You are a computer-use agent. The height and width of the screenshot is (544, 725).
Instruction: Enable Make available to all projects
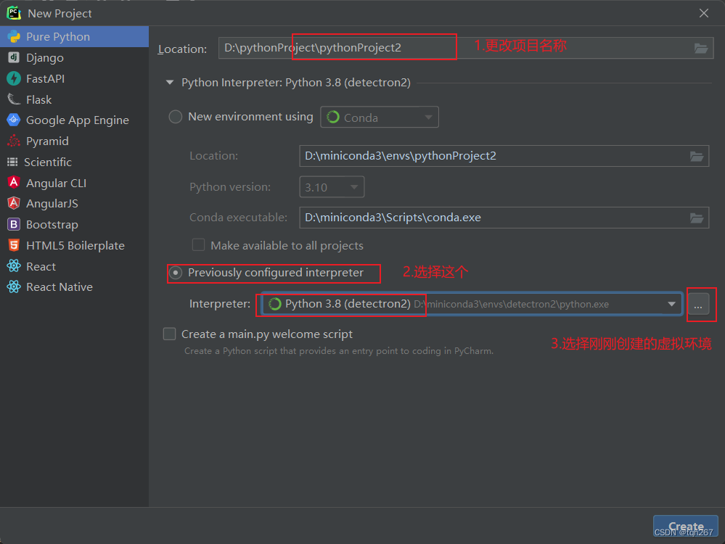coord(198,245)
